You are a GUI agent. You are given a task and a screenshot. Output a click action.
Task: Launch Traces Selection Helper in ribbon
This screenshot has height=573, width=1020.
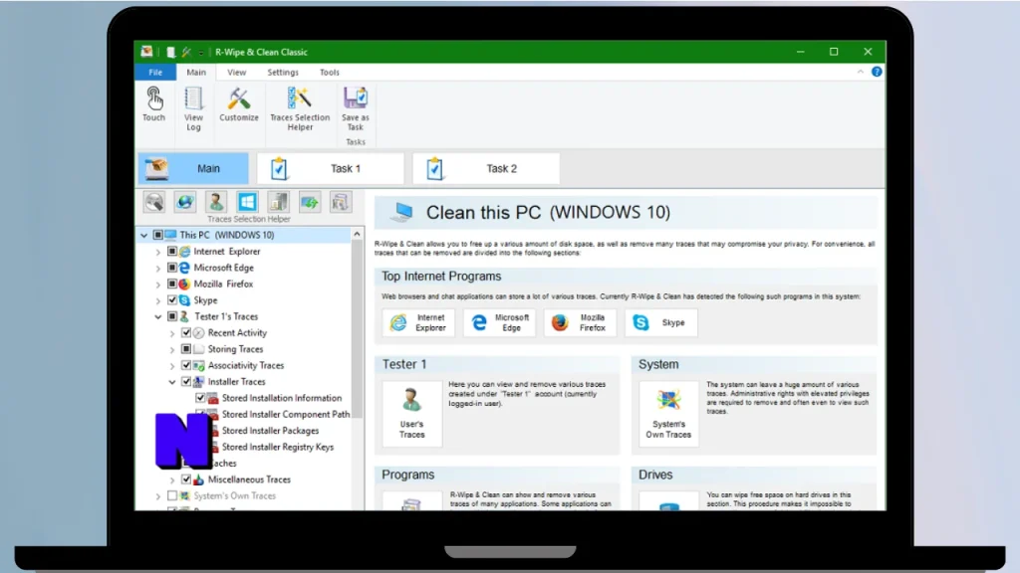pos(300,109)
